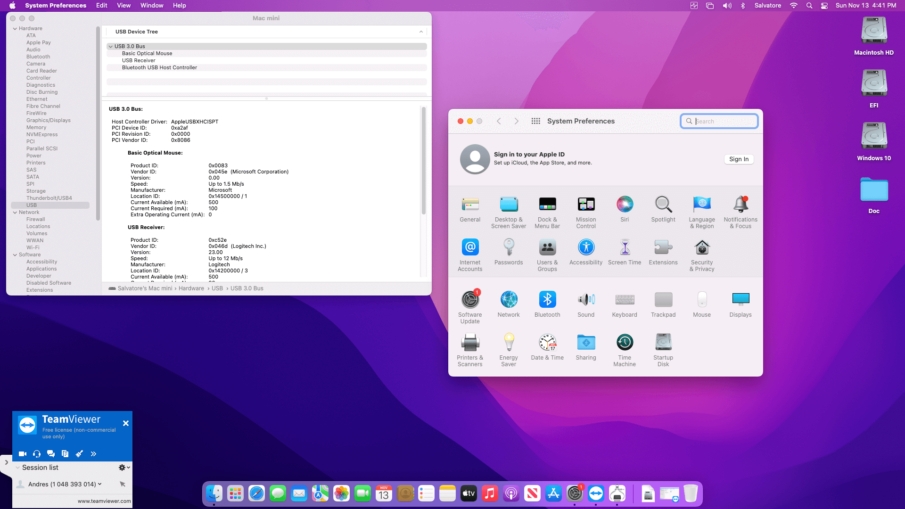The height and width of the screenshot is (509, 905).
Task: Go back in System Preferences
Action: (499, 121)
